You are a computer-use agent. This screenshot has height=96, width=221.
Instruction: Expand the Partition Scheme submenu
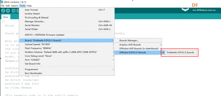tap(67, 52)
